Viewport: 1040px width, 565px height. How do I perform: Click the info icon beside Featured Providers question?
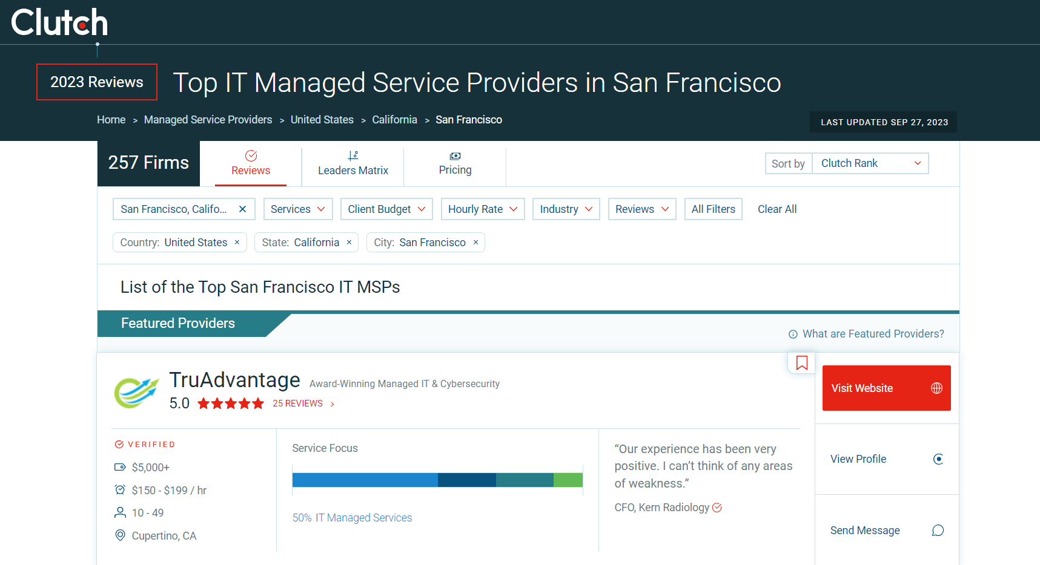coord(793,335)
